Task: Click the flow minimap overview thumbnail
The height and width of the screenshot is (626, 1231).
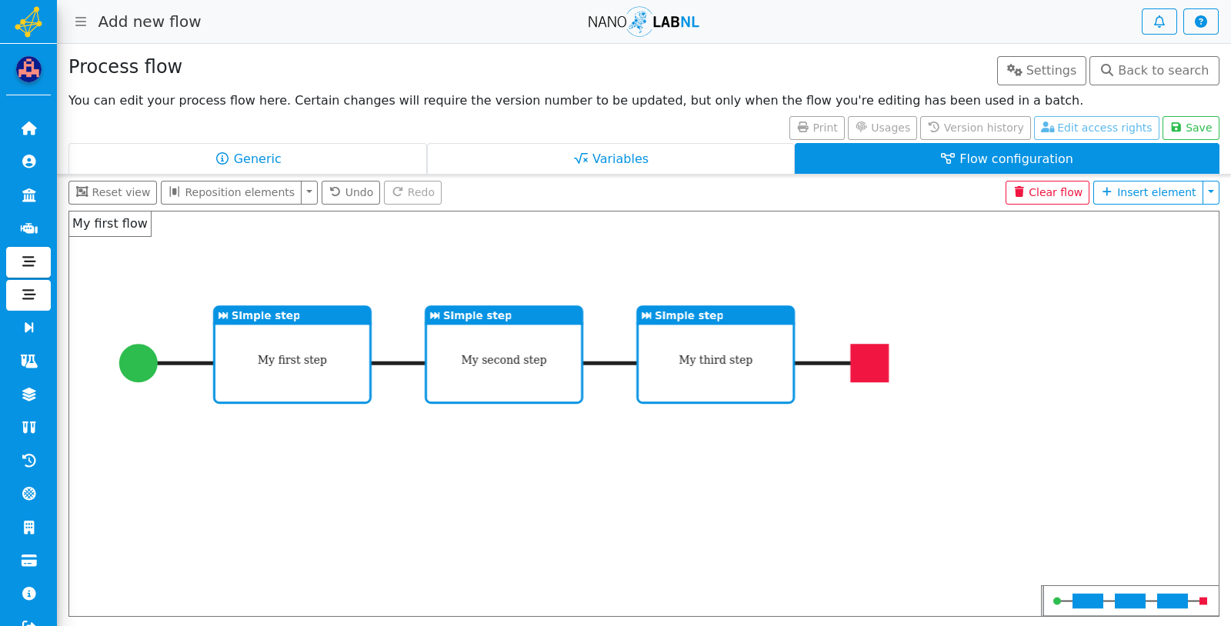Action: pyautogui.click(x=1130, y=601)
